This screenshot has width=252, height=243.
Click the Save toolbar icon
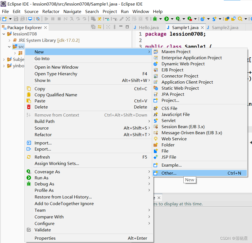[x=16, y=19]
